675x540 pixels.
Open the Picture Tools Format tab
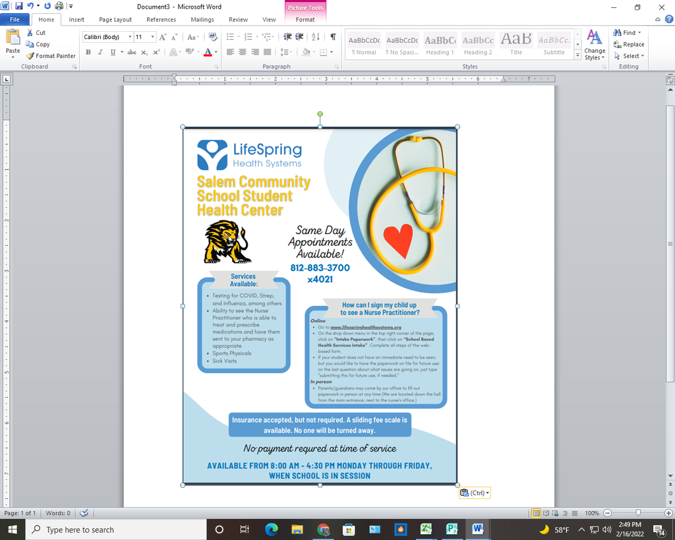tap(305, 19)
